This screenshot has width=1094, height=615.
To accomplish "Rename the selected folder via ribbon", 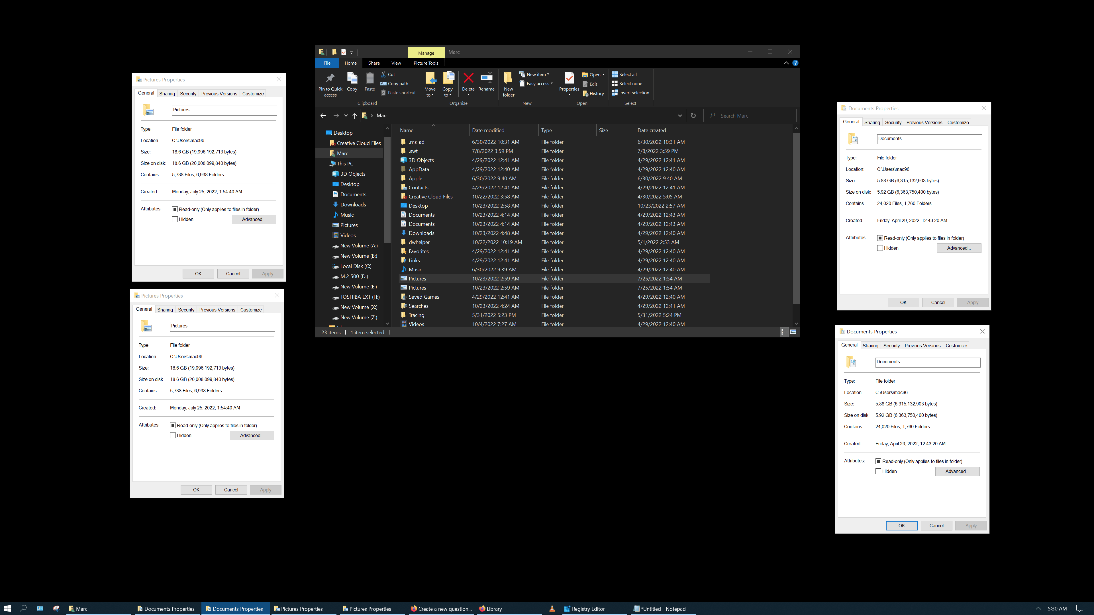I will 486,81.
